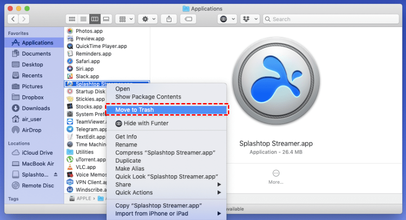Select Siri.app in the file list
Viewport: 406px width, 220px height.
point(107,69)
